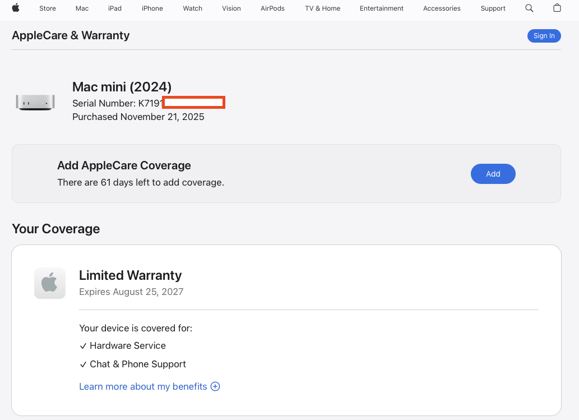Screen dimensions: 579x420
Task: Click the Limited Warranty Apple logo tile
Action: click(50, 283)
